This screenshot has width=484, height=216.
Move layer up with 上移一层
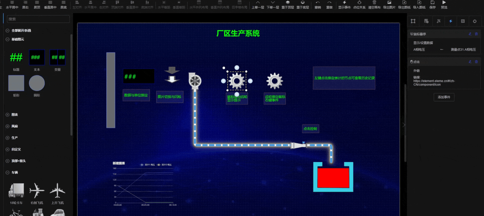(x=258, y=5)
